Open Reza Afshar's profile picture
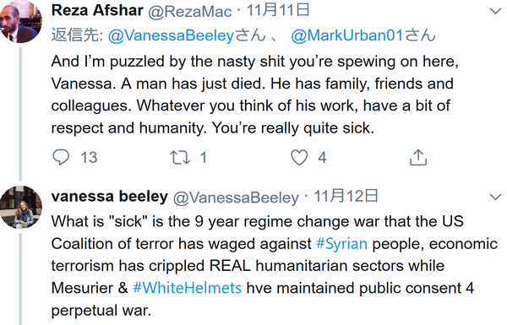507x325 pixels. pyautogui.click(x=20, y=22)
